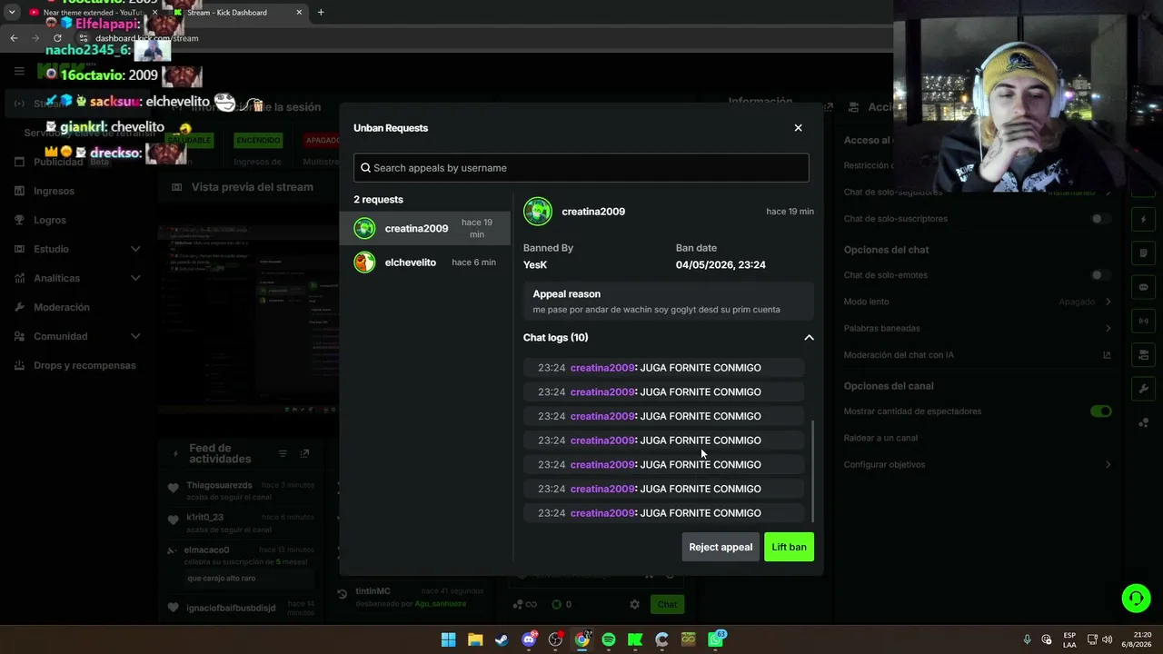
Task: Click the Logros trophy icon
Action: click(x=19, y=220)
